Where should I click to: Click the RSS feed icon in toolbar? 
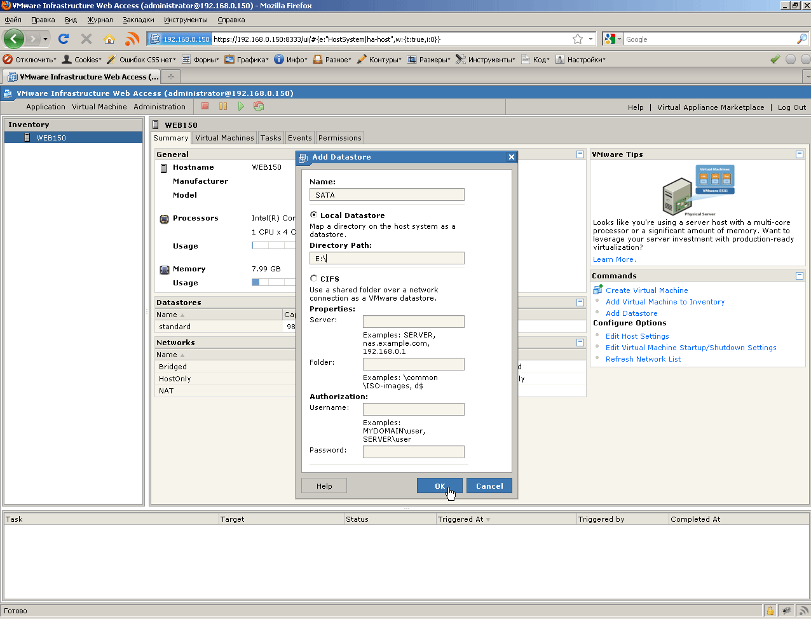pos(132,39)
